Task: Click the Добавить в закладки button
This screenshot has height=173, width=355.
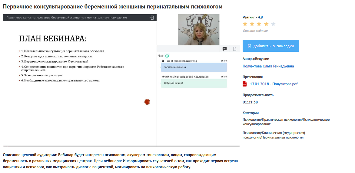Action: (x=271, y=46)
